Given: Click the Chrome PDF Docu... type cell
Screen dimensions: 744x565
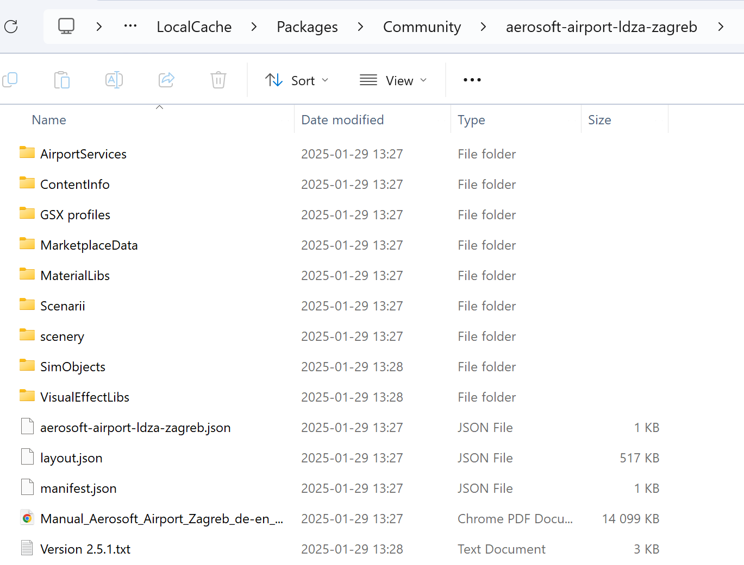Looking at the screenshot, I should pos(515,519).
